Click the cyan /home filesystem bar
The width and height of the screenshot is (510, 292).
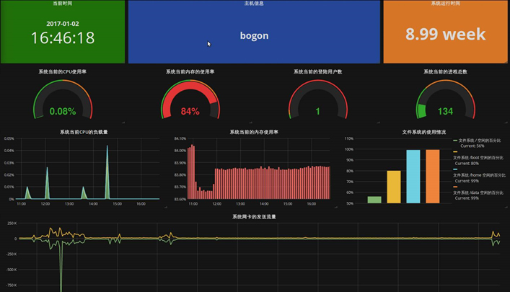point(413,177)
